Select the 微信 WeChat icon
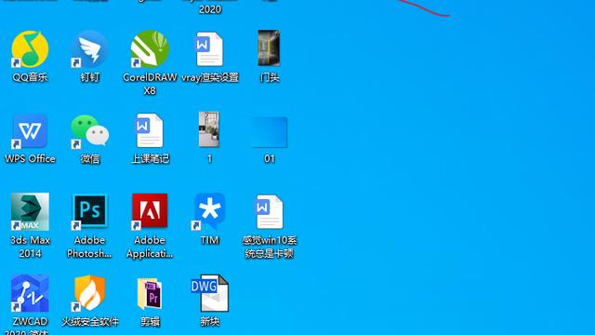 click(90, 130)
